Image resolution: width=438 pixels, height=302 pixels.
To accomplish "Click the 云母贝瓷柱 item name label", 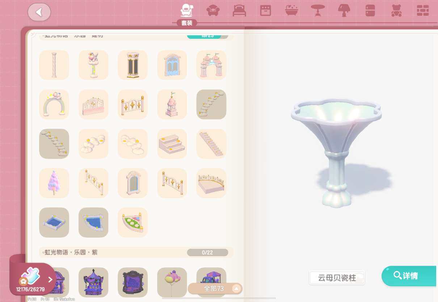I will pyautogui.click(x=337, y=278).
